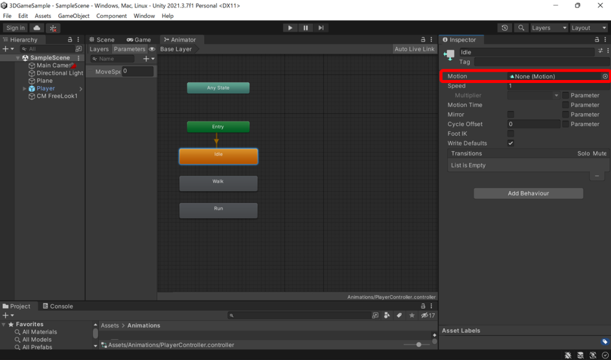Enable Foot IK checkbox
This screenshot has width=611, height=360.
pyautogui.click(x=511, y=133)
